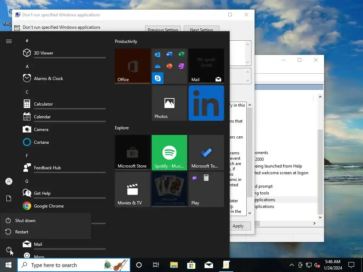Click the muted volume tray icon
Screen dimensions: 363x272
[x=317, y=265]
